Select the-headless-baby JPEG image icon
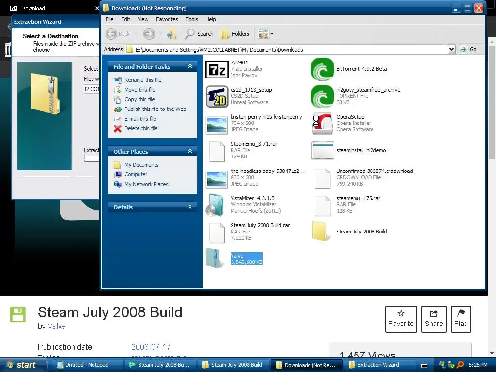The height and width of the screenshot is (372, 496). 217,179
